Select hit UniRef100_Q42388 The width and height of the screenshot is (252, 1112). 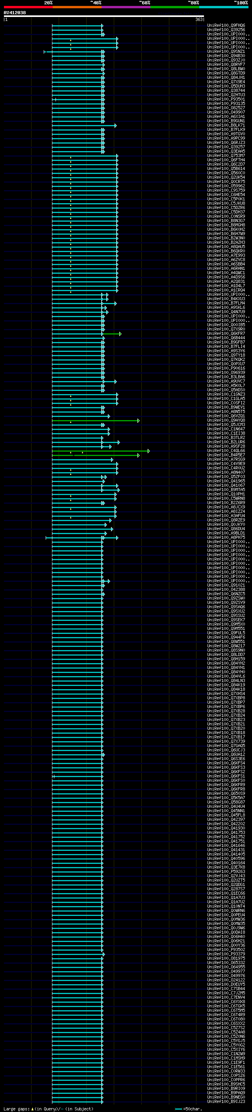[x=226, y=589]
